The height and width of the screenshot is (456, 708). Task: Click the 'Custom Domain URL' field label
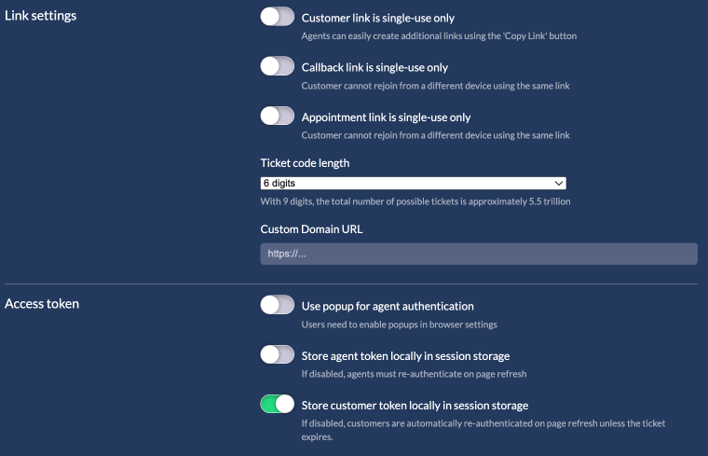(309, 228)
